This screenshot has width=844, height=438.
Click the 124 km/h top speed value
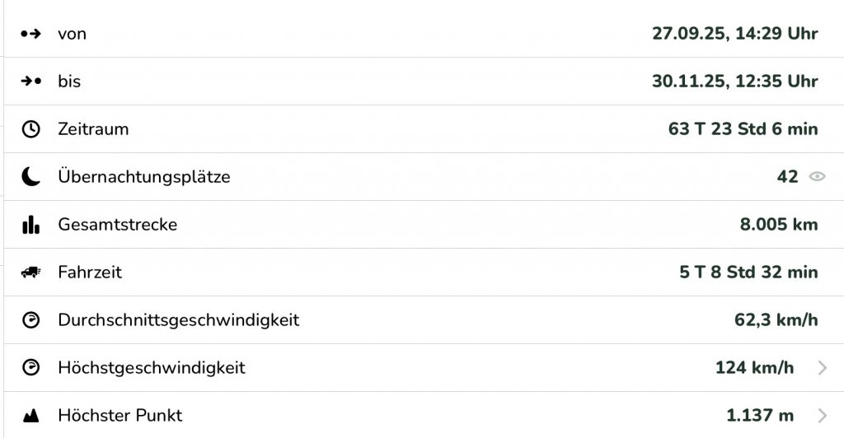[x=754, y=368]
